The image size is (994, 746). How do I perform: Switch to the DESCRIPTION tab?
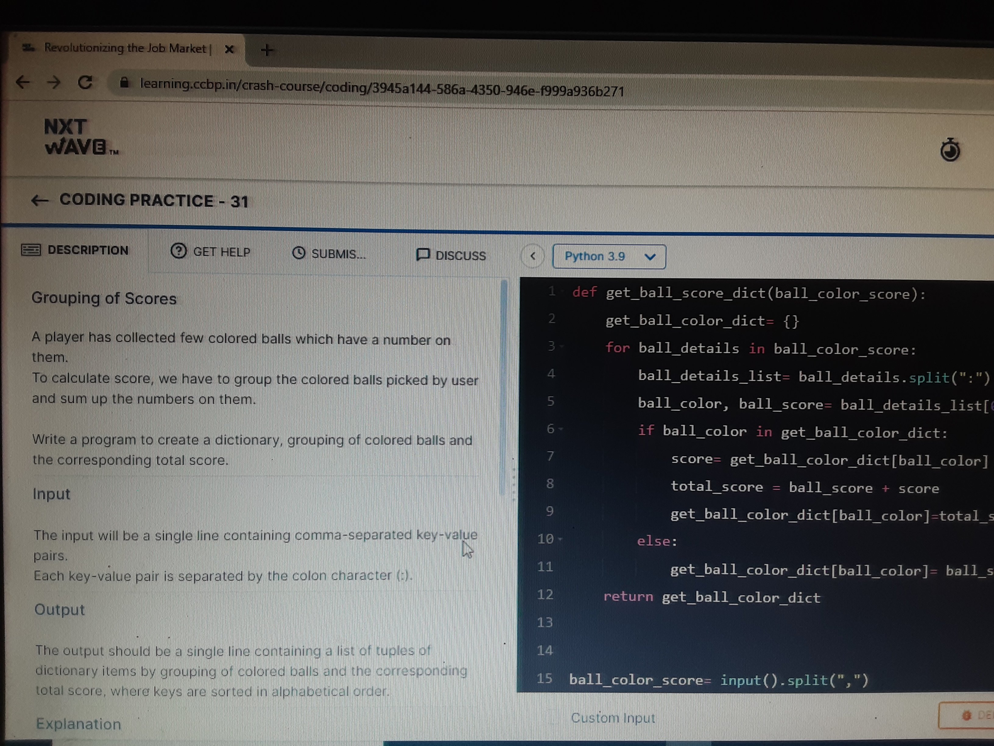88,250
